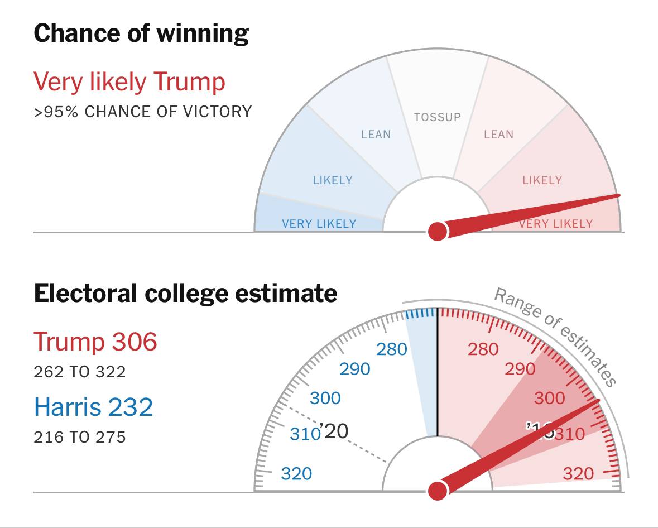Click the 'Trump 306' estimate text
This screenshot has height=528, width=658.
click(95, 342)
